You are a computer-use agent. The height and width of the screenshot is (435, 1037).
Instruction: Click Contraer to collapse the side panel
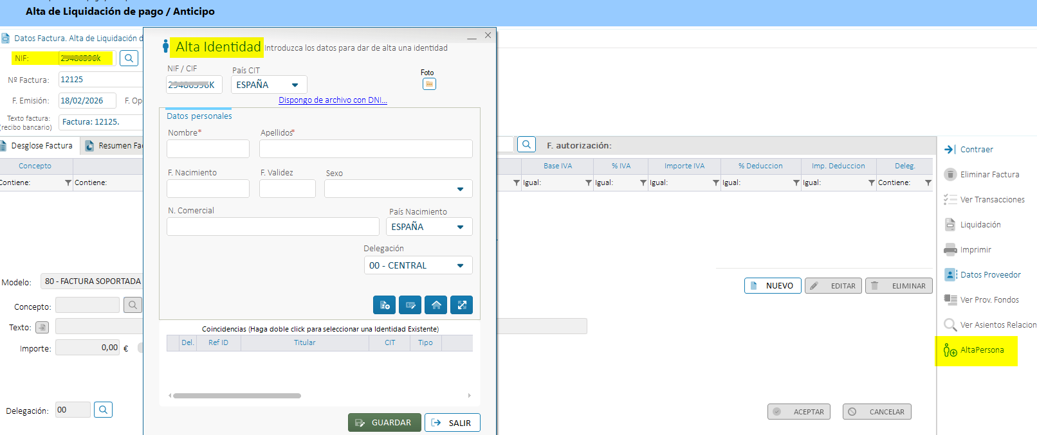pyautogui.click(x=976, y=150)
